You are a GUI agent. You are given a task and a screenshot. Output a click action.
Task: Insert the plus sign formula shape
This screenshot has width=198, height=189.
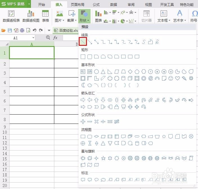tap(83, 122)
